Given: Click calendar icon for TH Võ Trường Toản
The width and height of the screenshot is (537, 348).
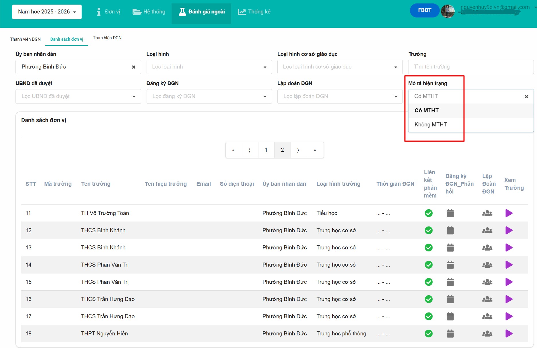Looking at the screenshot, I should tap(450, 213).
